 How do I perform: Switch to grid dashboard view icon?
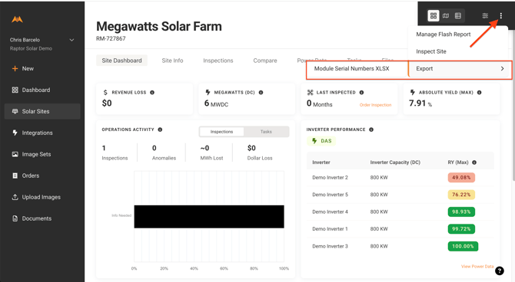(x=434, y=15)
